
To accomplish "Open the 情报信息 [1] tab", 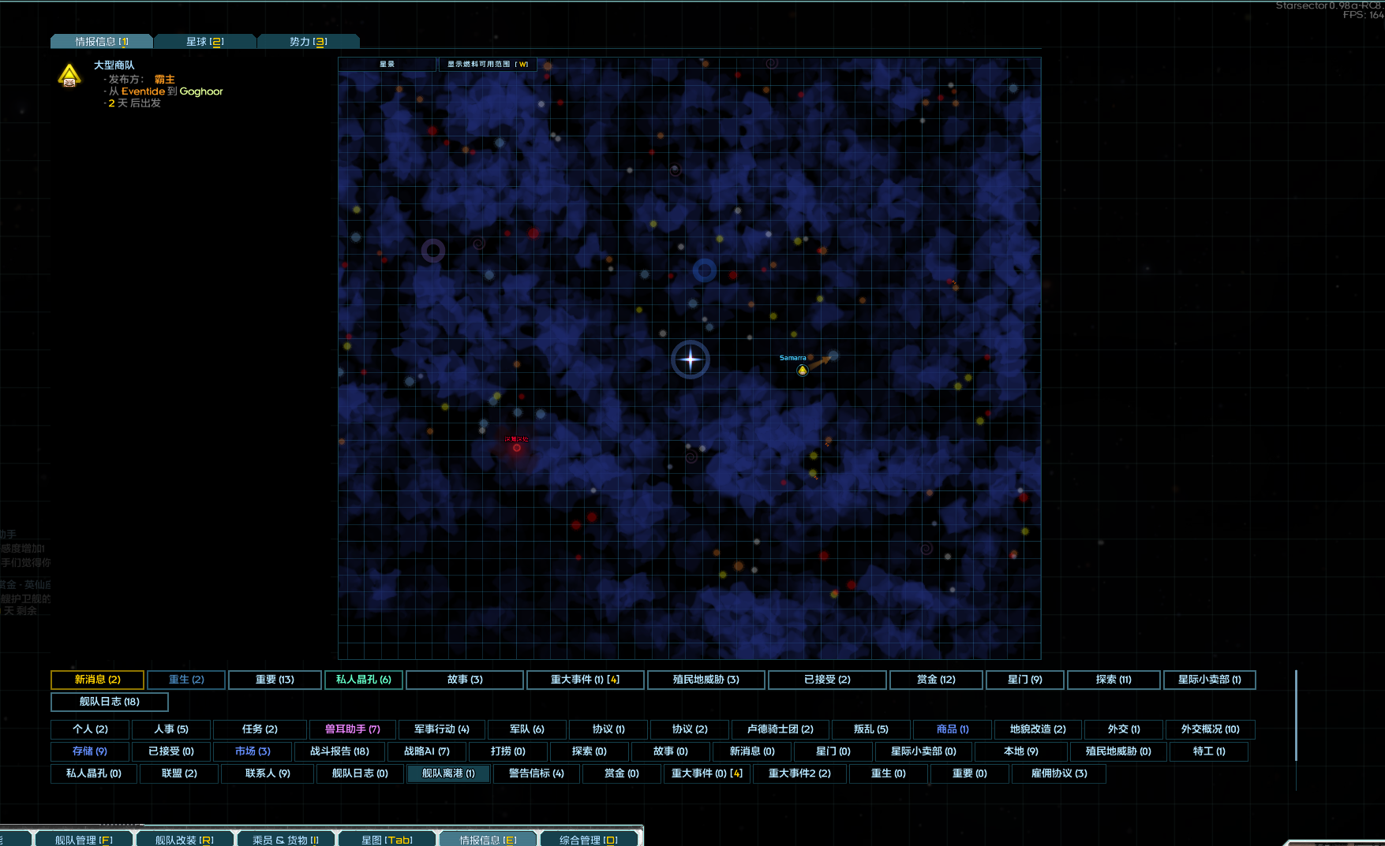I will click(102, 42).
